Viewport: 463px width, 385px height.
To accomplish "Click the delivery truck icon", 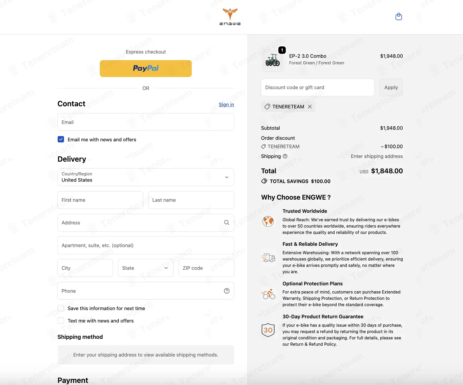I will (x=268, y=258).
